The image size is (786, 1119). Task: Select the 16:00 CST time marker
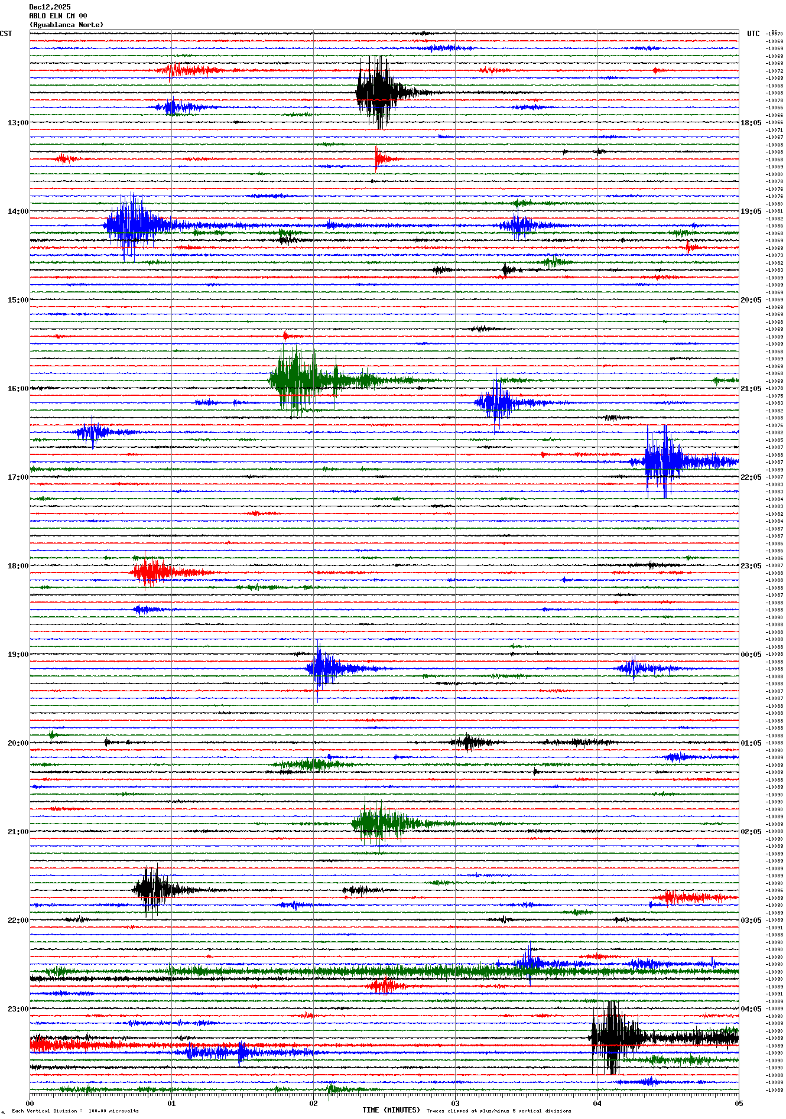coord(18,389)
